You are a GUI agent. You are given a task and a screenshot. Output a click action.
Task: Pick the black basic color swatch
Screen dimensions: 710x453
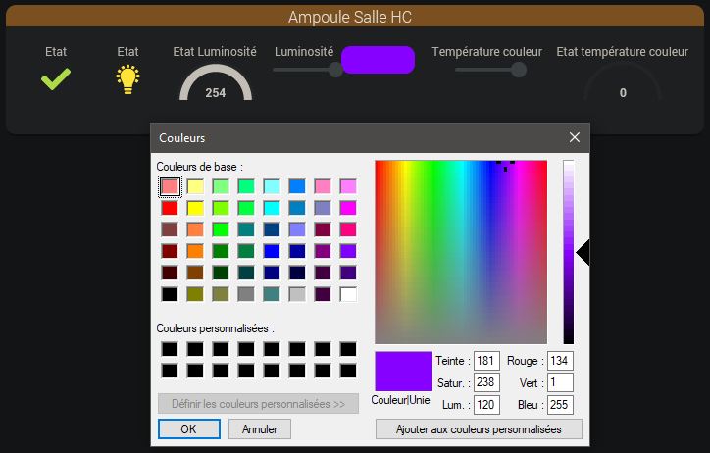[x=170, y=294]
